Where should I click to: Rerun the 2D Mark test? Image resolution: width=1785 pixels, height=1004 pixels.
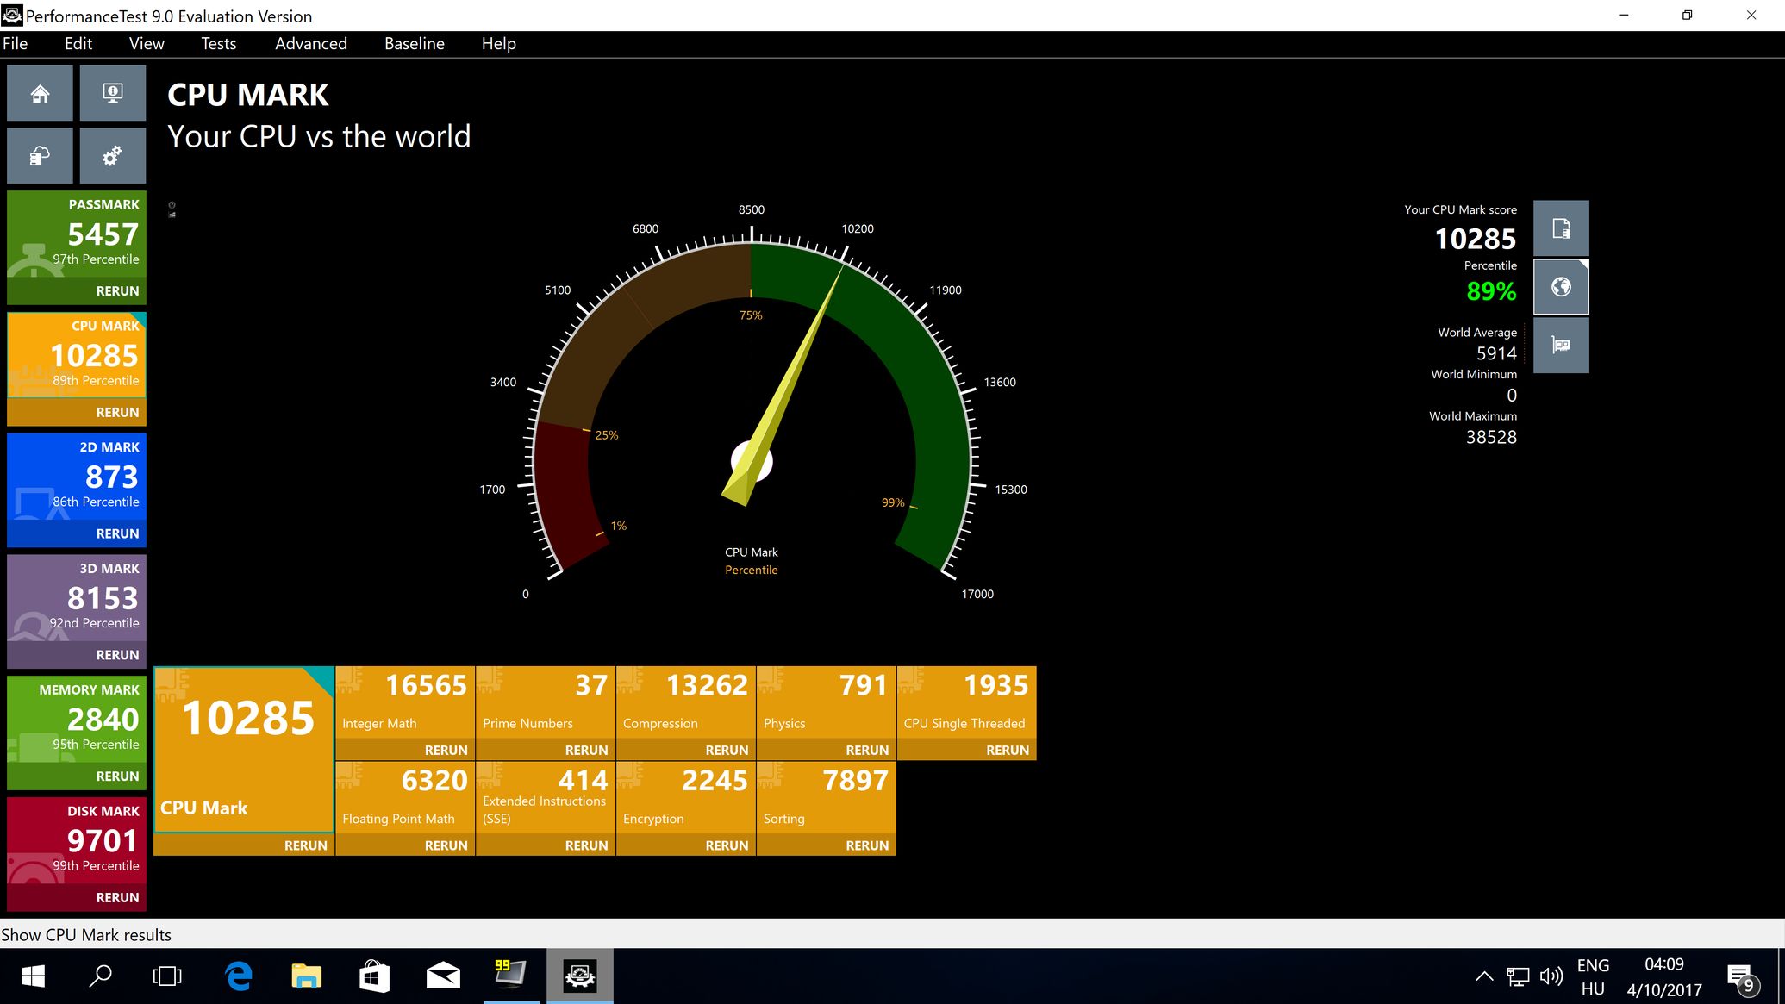point(117,534)
